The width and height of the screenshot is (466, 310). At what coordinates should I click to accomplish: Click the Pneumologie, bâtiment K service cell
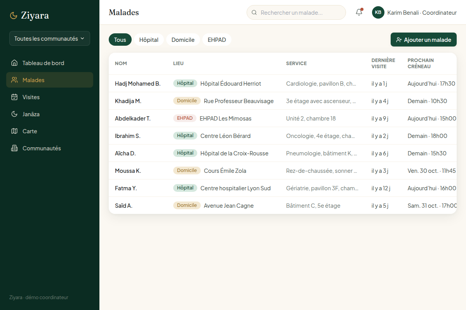[322, 153]
